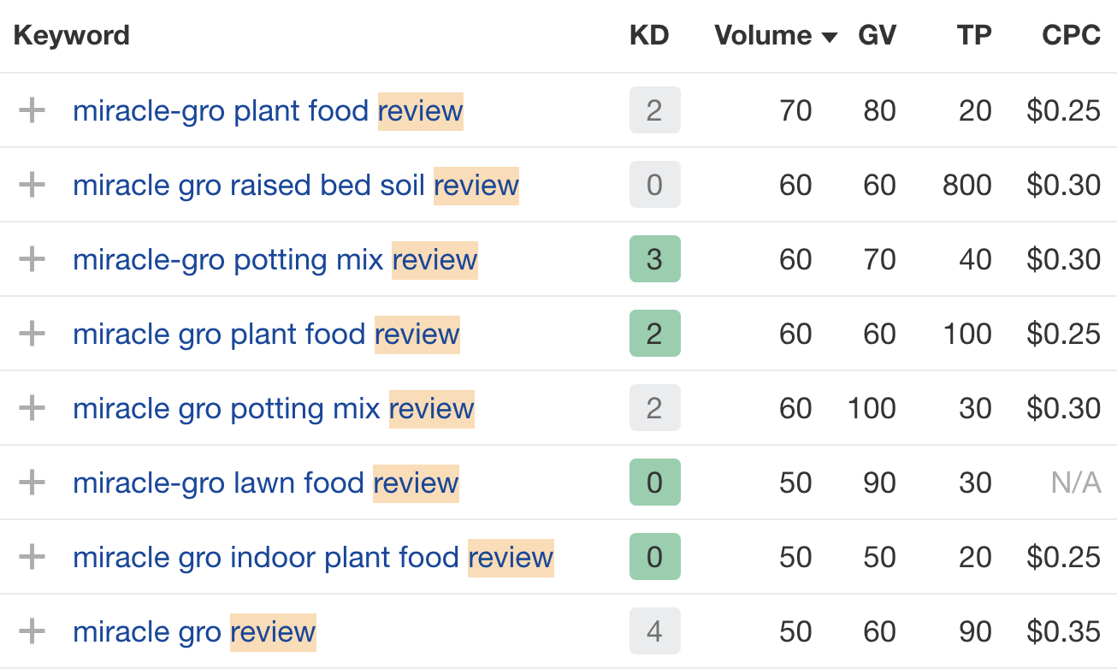Open the Volume column sort dropdown arrow
The height and width of the screenshot is (669, 1117).
pyautogui.click(x=828, y=36)
